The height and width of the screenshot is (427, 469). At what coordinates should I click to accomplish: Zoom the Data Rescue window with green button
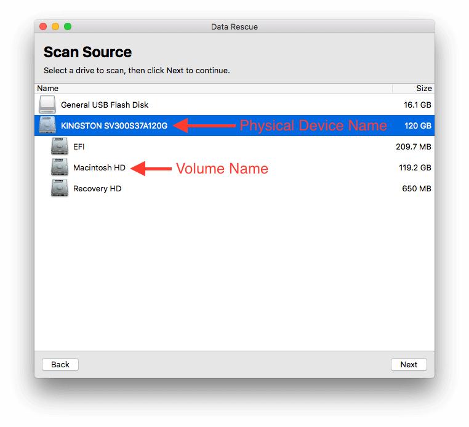68,26
